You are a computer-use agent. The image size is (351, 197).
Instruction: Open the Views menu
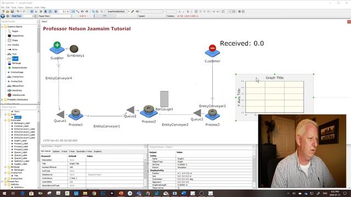20,7
